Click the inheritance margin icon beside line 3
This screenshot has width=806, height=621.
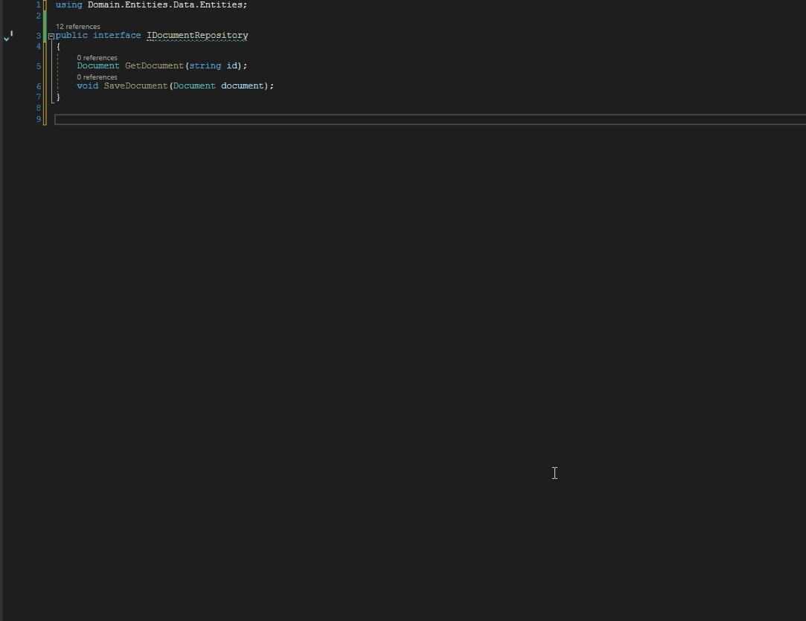8,36
